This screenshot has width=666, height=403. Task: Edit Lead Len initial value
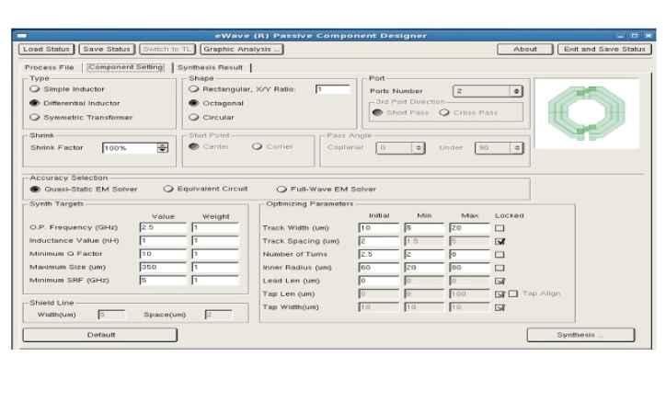(379, 281)
